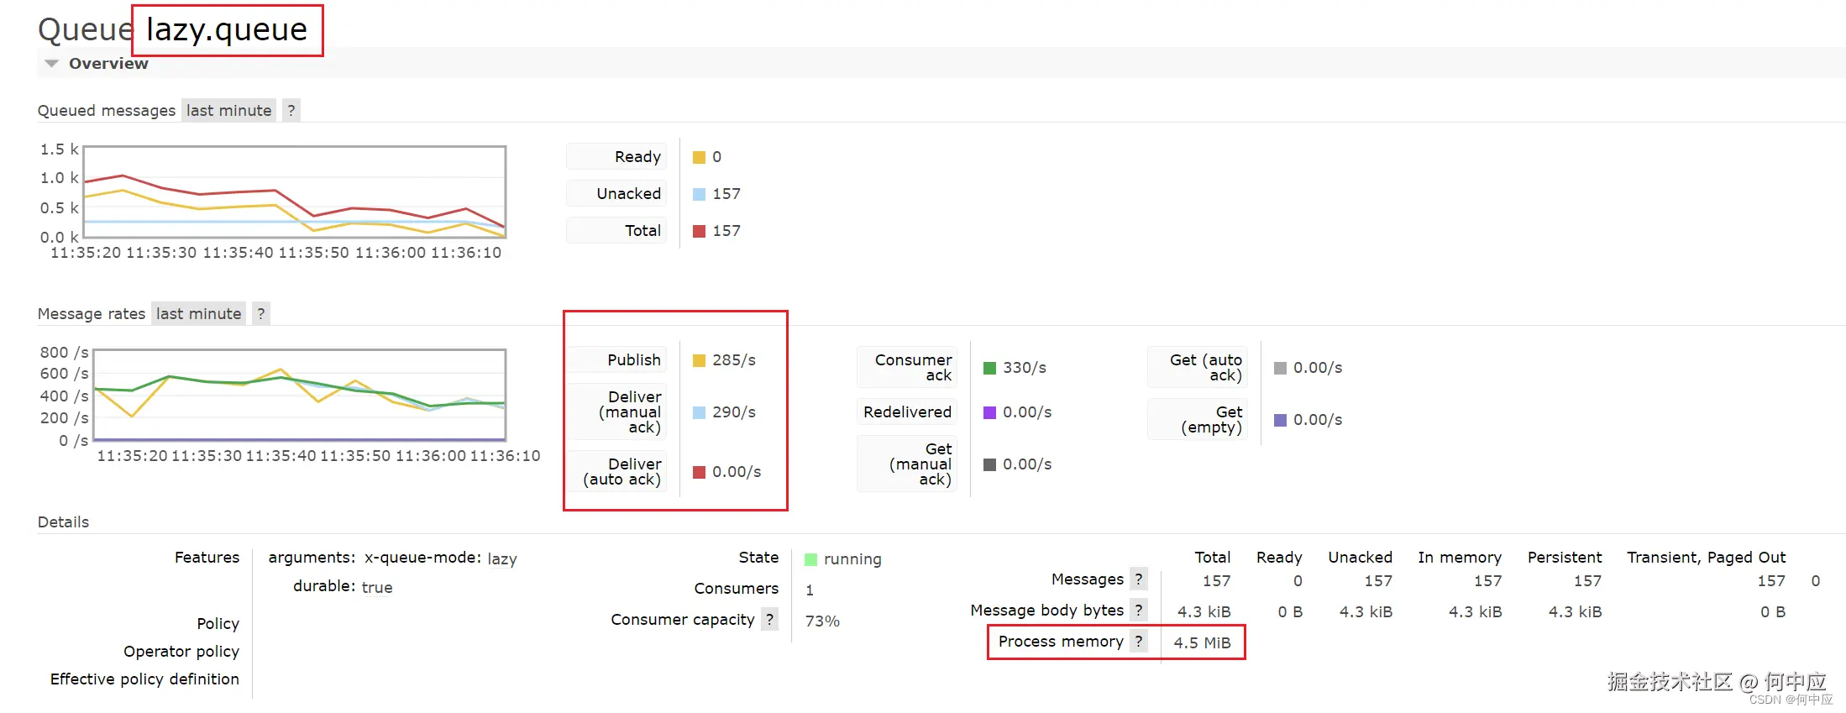The width and height of the screenshot is (1846, 713).
Task: Click the Message rates chart
Action: coord(300,395)
